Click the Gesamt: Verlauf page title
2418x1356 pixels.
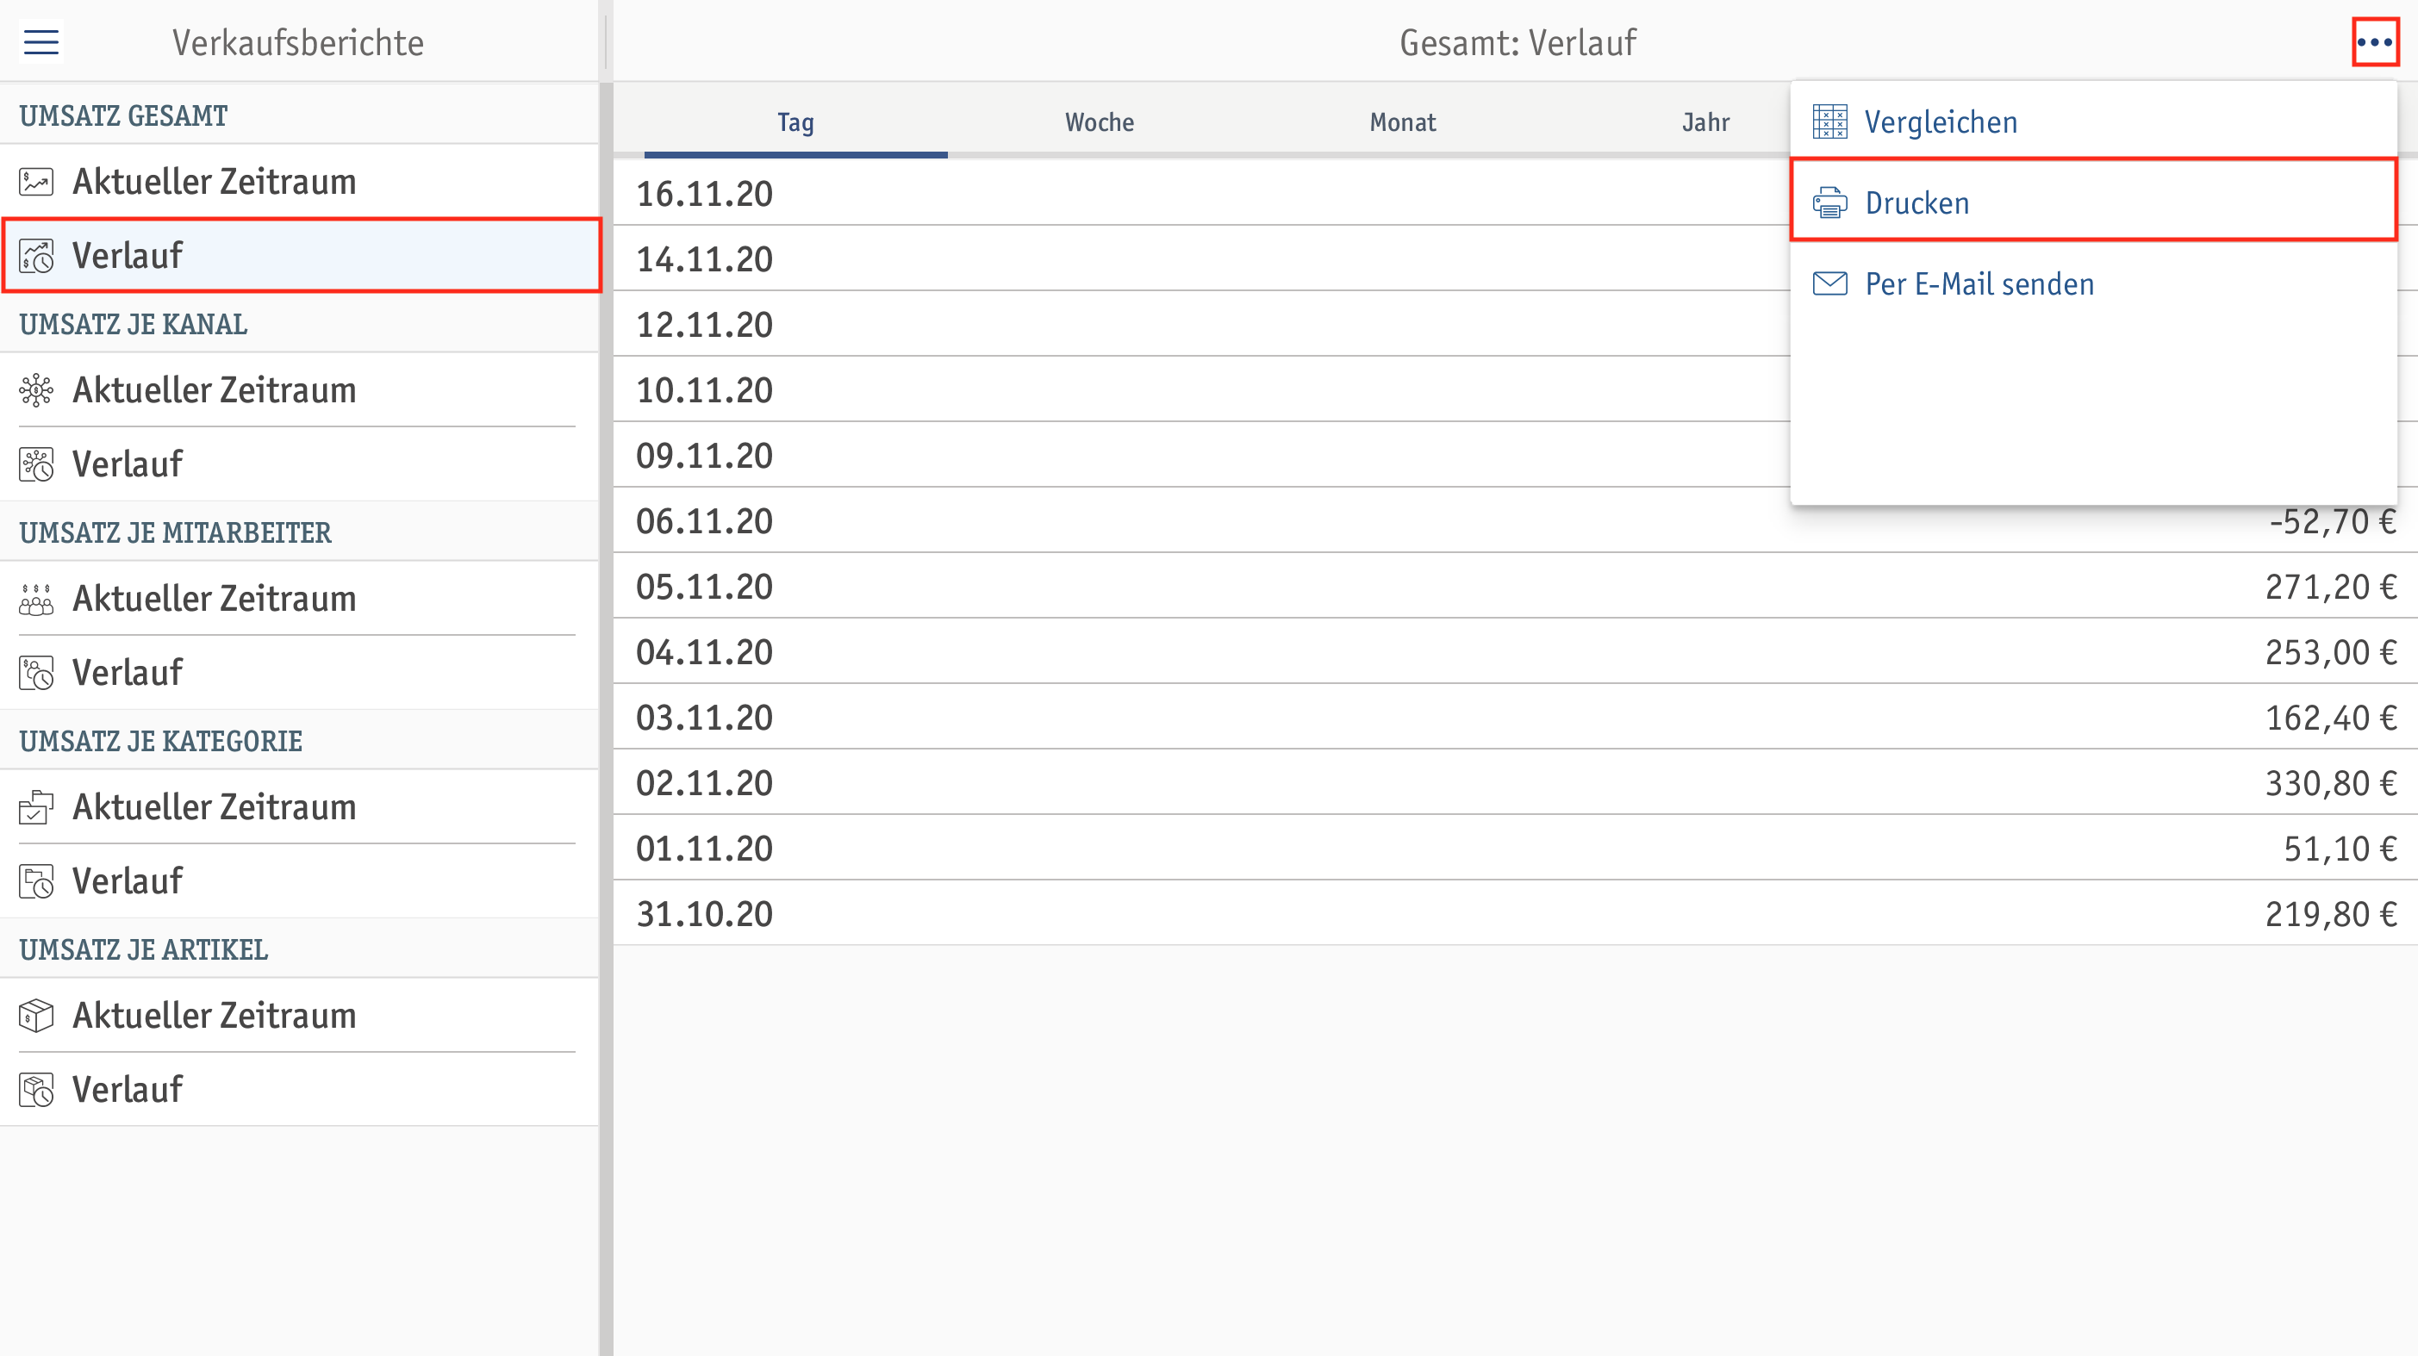1517,42
